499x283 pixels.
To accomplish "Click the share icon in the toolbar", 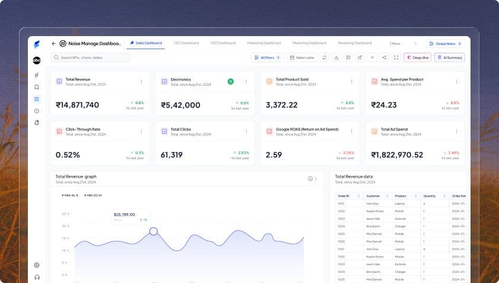I will coord(384,57).
